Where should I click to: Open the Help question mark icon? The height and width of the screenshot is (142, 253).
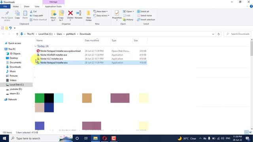coord(251,6)
